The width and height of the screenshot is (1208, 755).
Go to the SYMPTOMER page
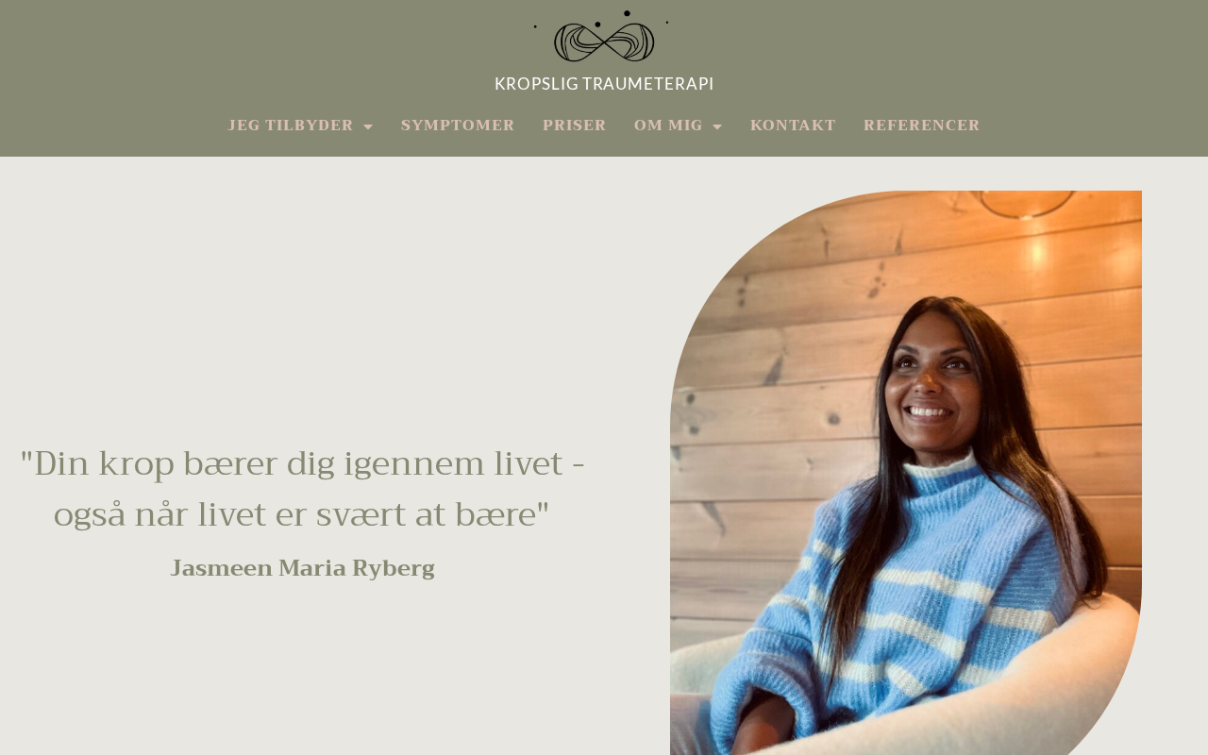tap(458, 126)
